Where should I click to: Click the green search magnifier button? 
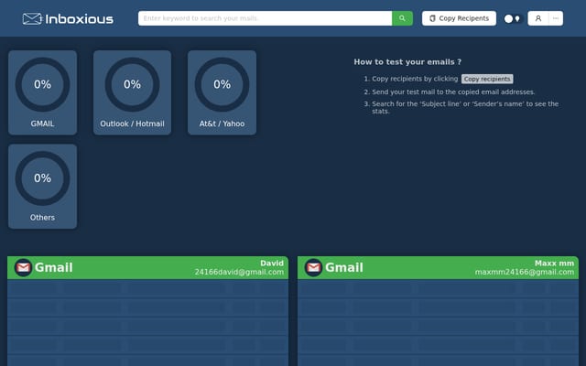[402, 18]
